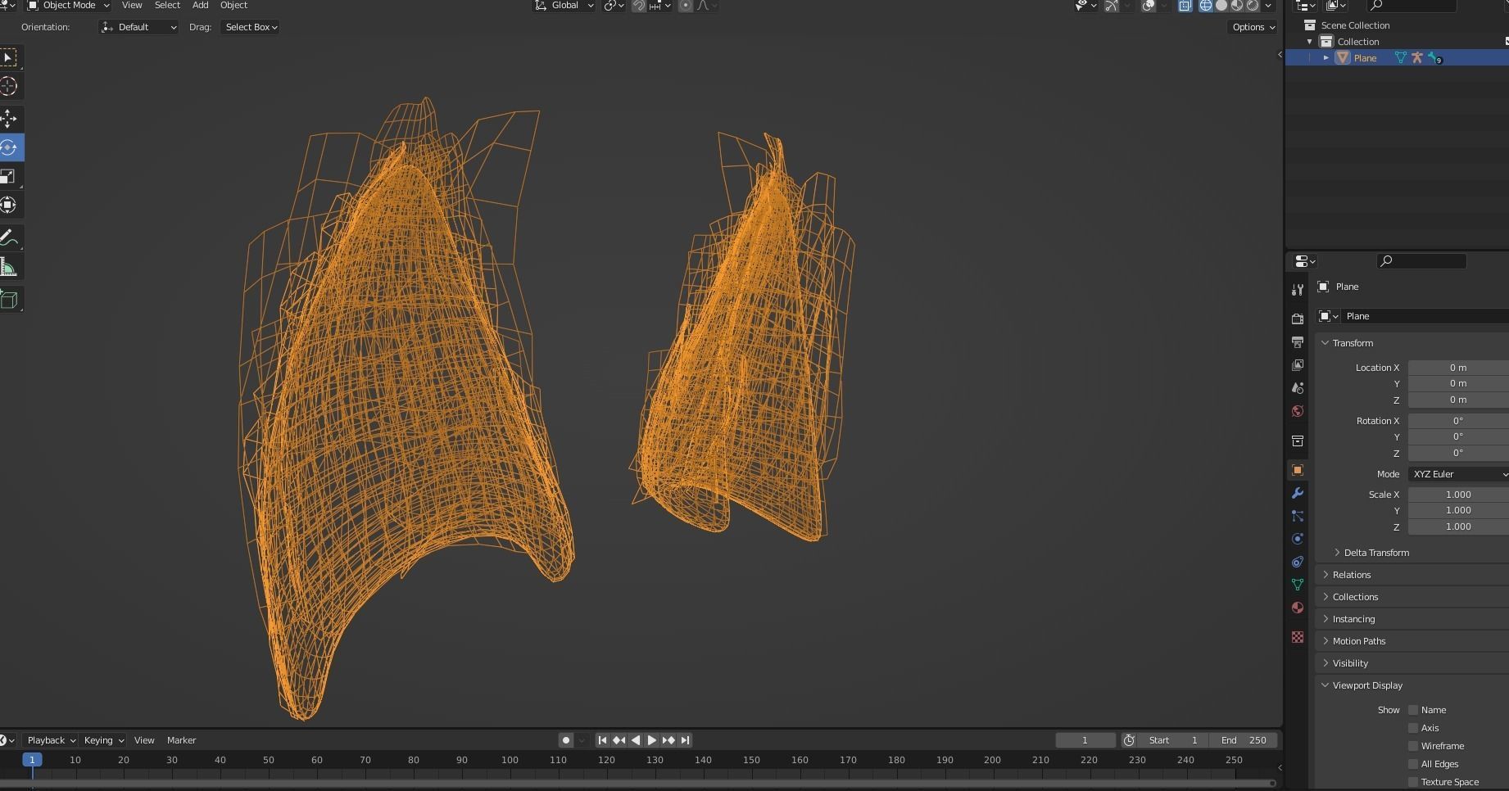Open the Modifiers wrench properties tab

point(1297,493)
